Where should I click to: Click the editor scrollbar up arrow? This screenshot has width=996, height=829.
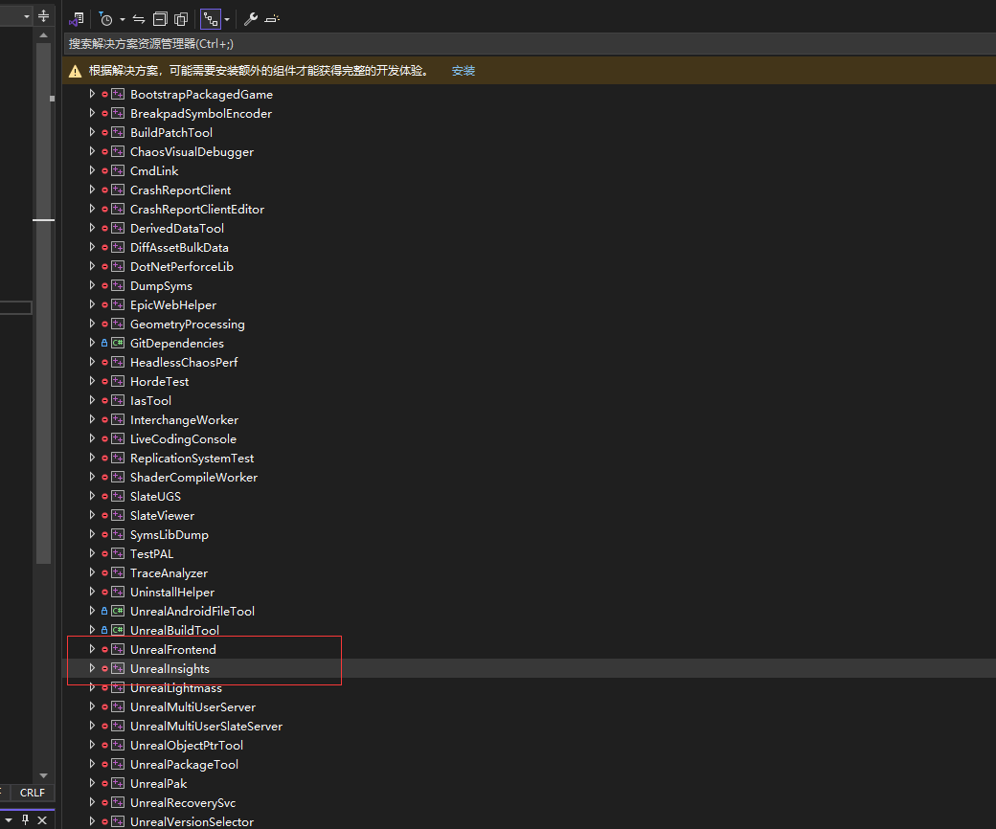pos(43,35)
